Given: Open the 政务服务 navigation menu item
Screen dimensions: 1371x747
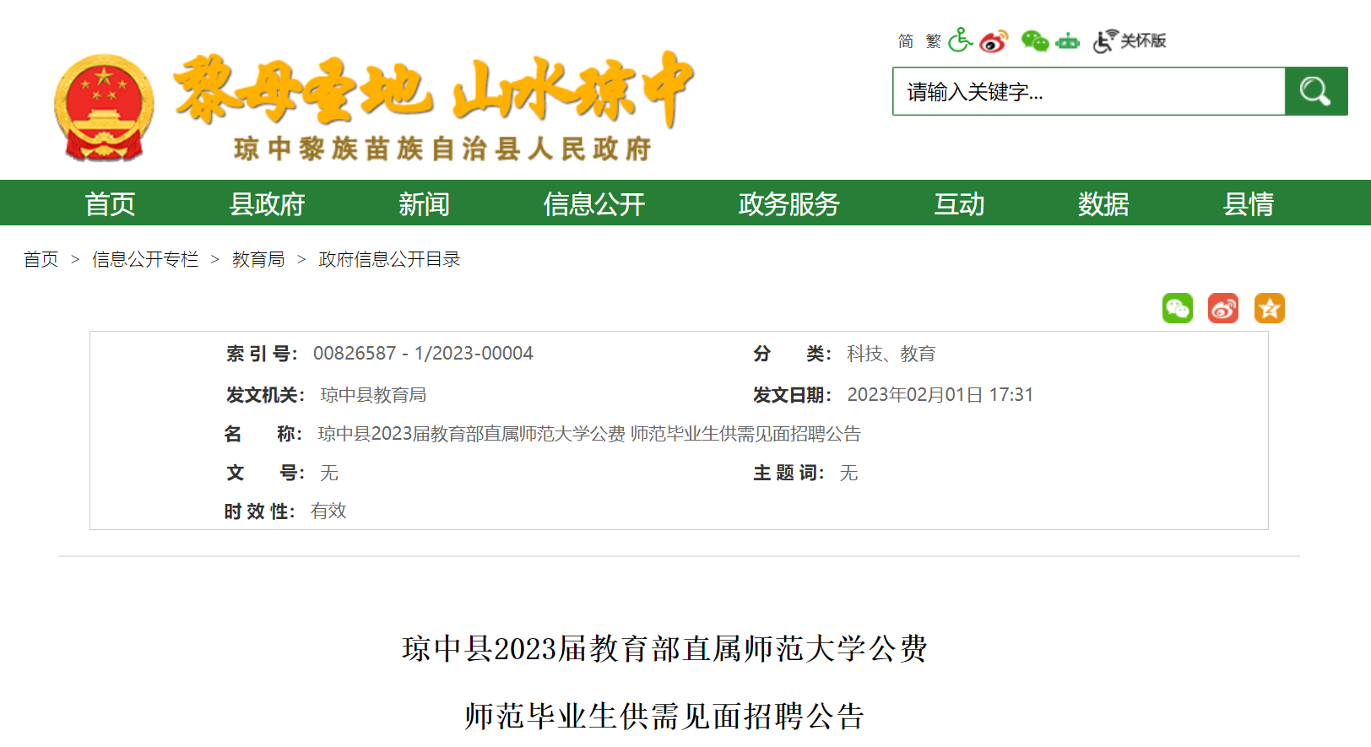Looking at the screenshot, I should pyautogui.click(x=788, y=203).
